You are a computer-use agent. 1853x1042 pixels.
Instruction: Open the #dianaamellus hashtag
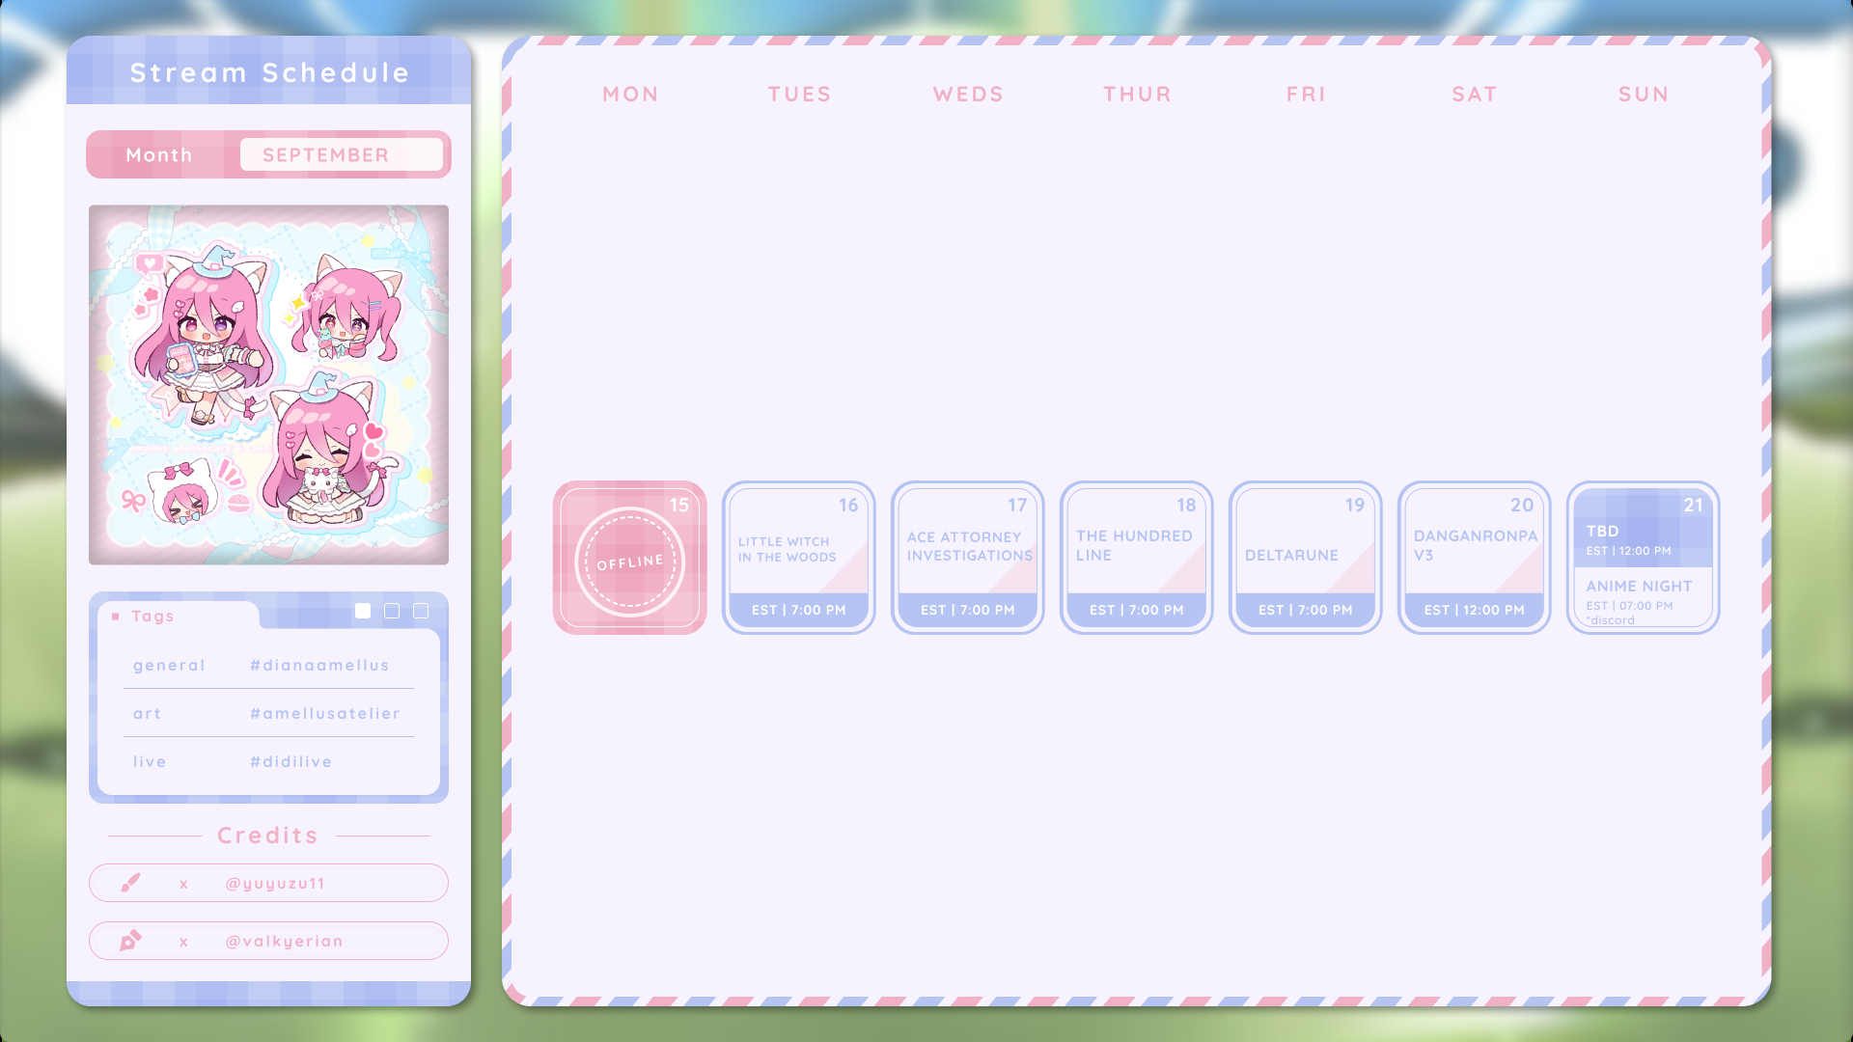(319, 666)
